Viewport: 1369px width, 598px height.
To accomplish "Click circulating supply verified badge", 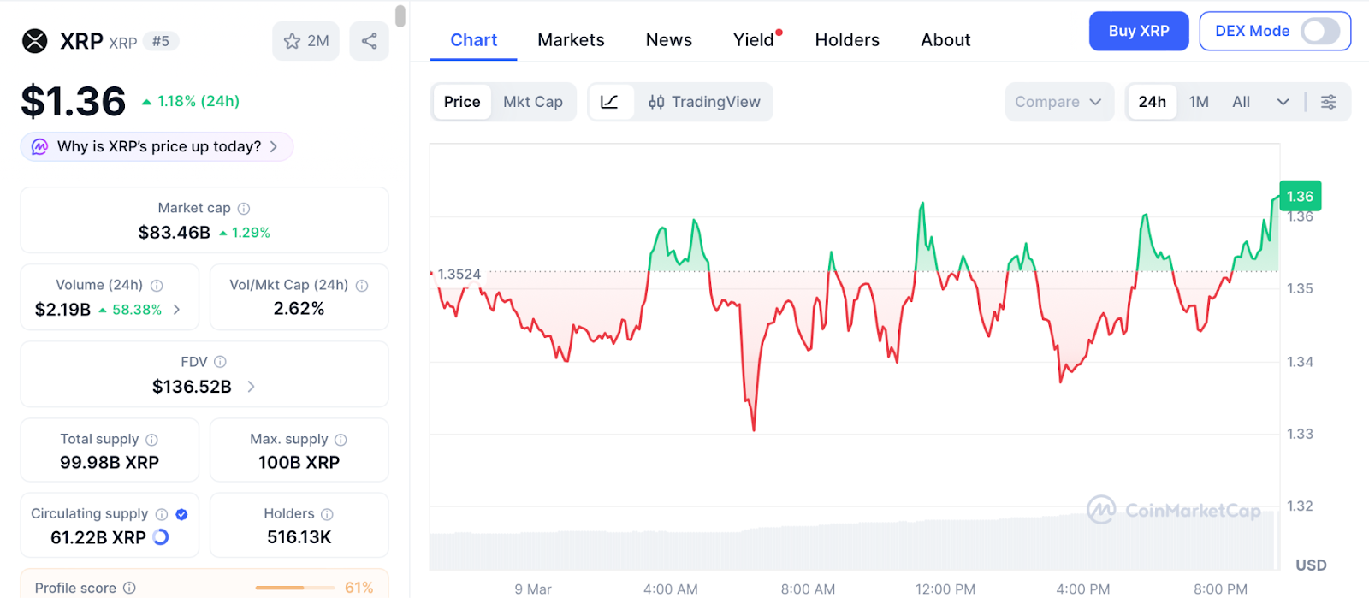I will tap(181, 514).
